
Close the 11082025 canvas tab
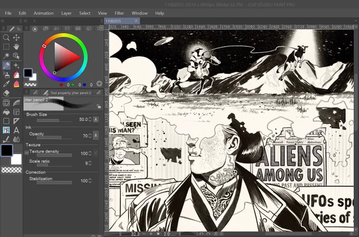click(136, 21)
